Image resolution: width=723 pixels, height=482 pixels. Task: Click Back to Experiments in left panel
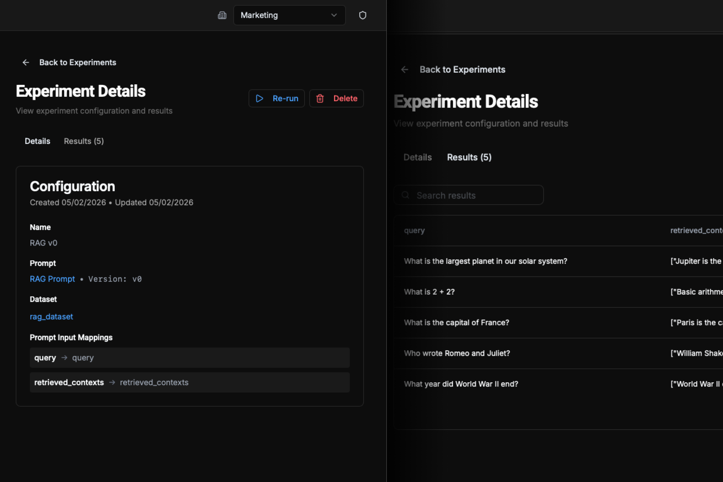[x=77, y=63]
